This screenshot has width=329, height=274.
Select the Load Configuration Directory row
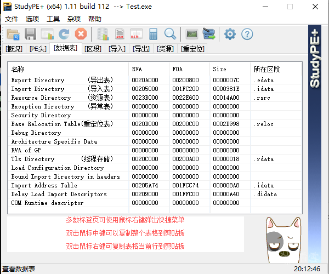click(x=155, y=168)
